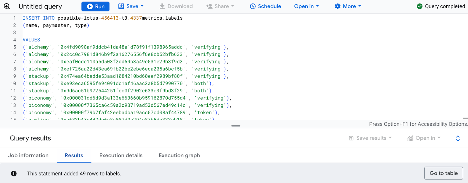Screen dimensions: 468x183
Task: Click the Download button
Action: tap(176, 6)
